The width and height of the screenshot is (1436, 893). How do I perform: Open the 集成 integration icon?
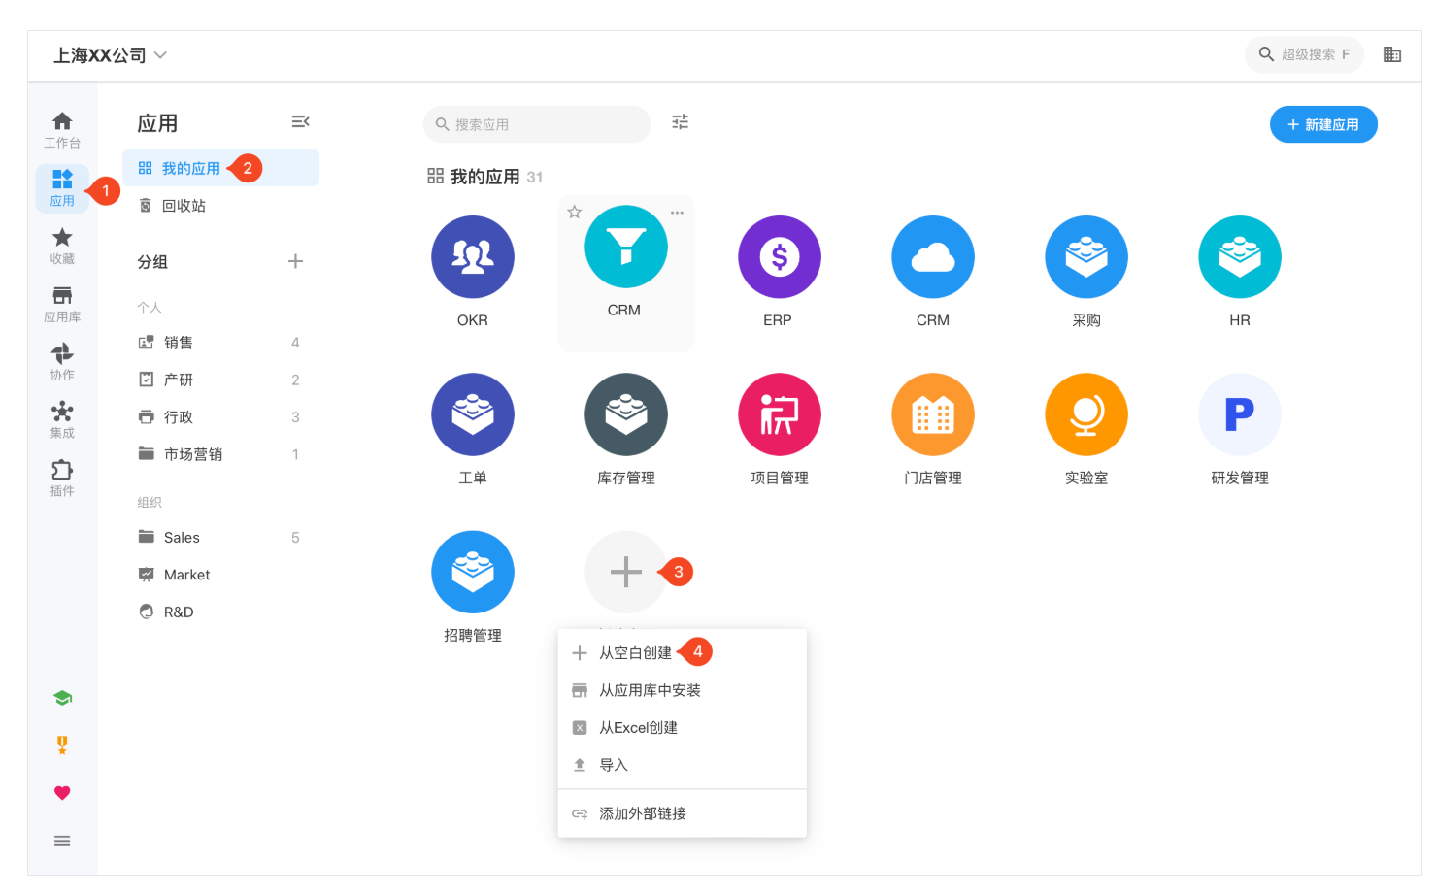pyautogui.click(x=62, y=419)
